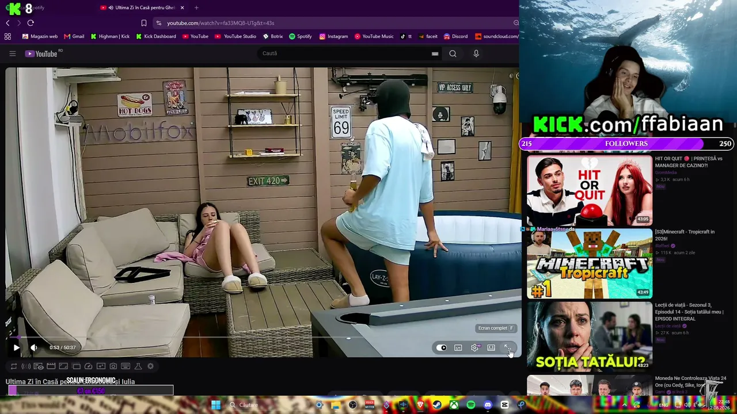Toggle subtitles in the video player

pyautogui.click(x=458, y=347)
